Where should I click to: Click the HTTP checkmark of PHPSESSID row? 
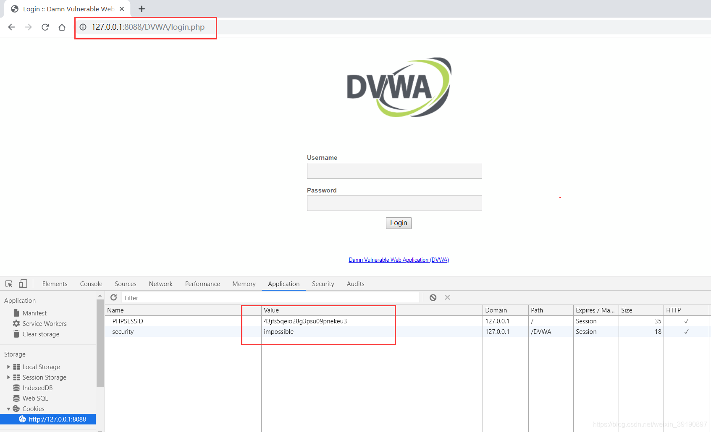[686, 321]
